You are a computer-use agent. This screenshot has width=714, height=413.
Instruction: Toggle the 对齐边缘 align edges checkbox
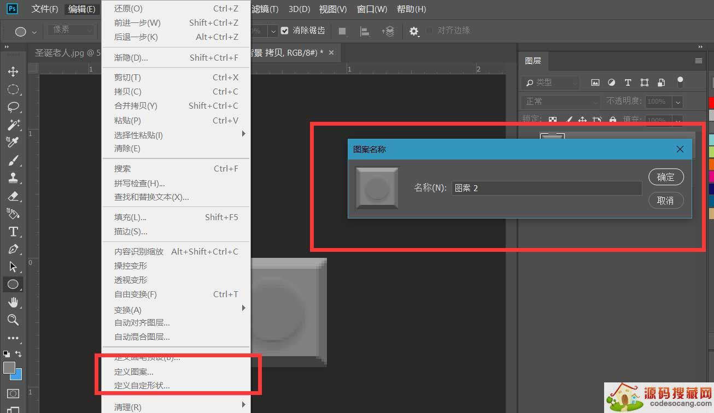click(429, 31)
